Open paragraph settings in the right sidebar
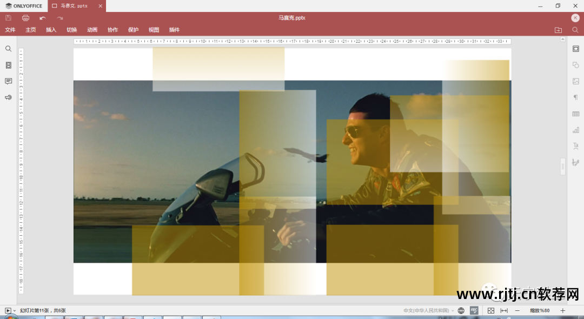This screenshot has width=584, height=319. (x=576, y=97)
